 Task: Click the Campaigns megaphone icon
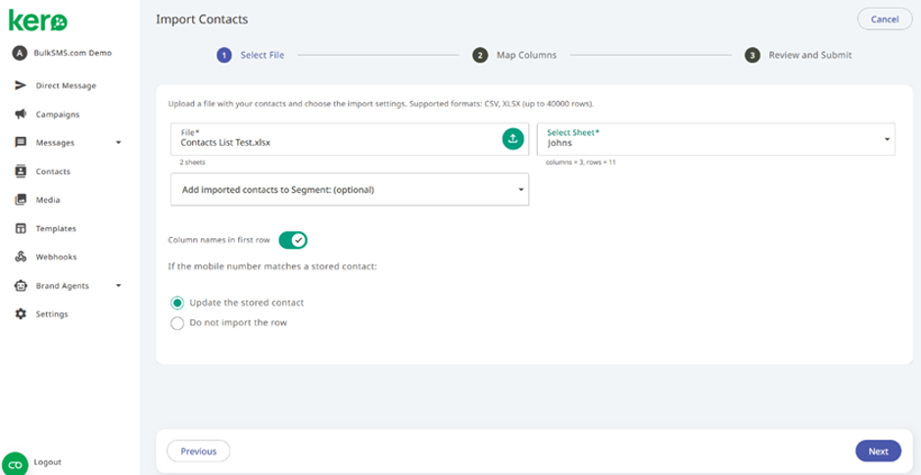click(21, 115)
